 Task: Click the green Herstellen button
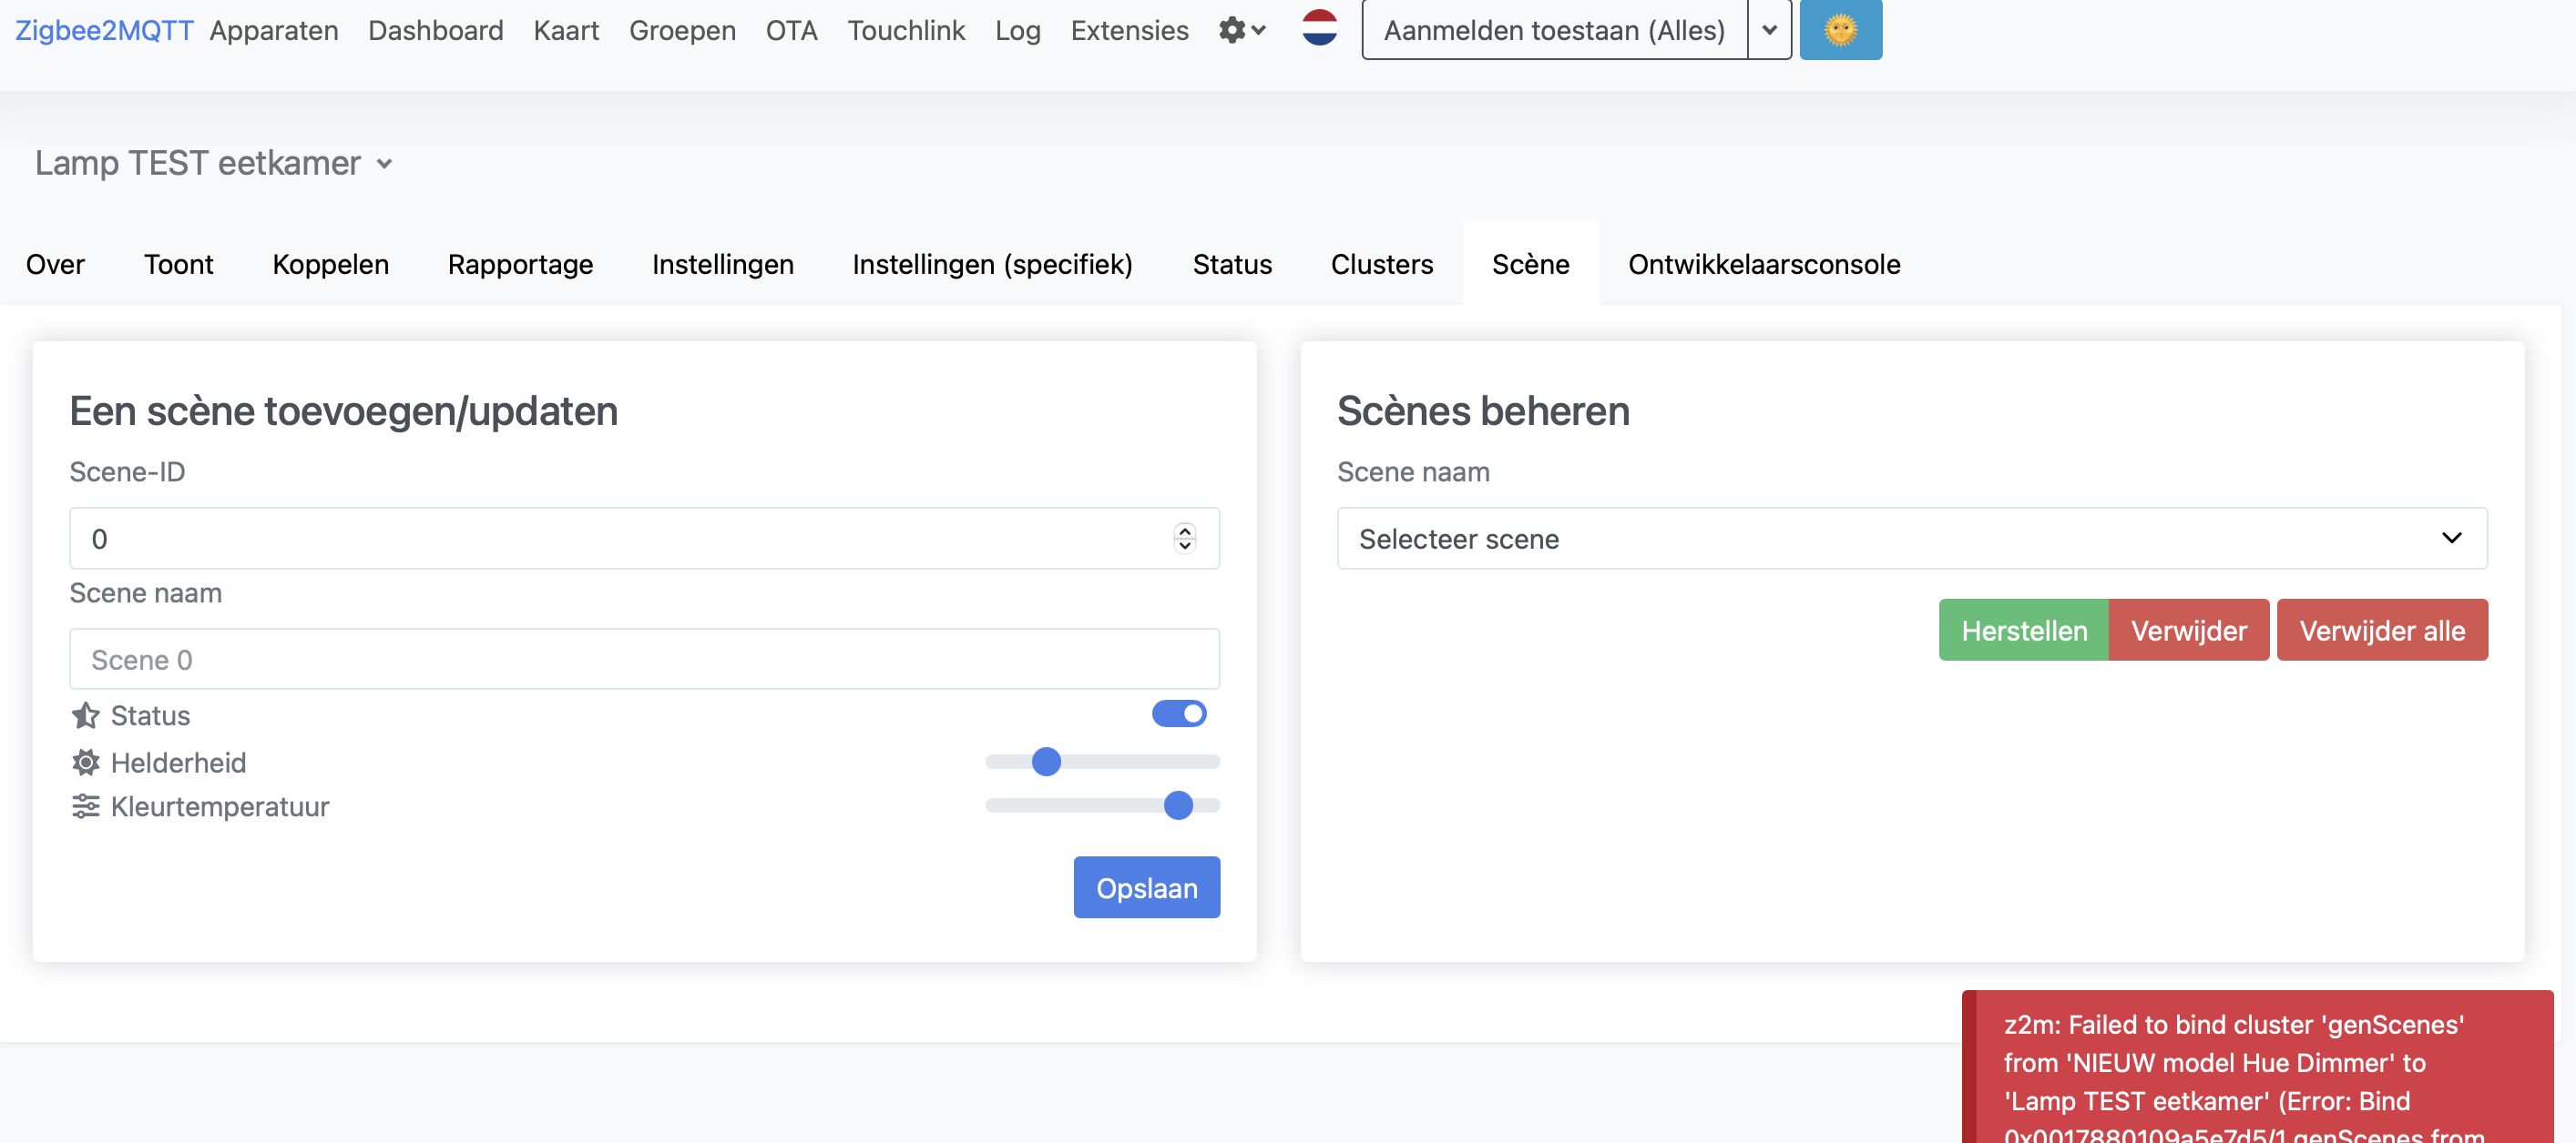point(2023,631)
